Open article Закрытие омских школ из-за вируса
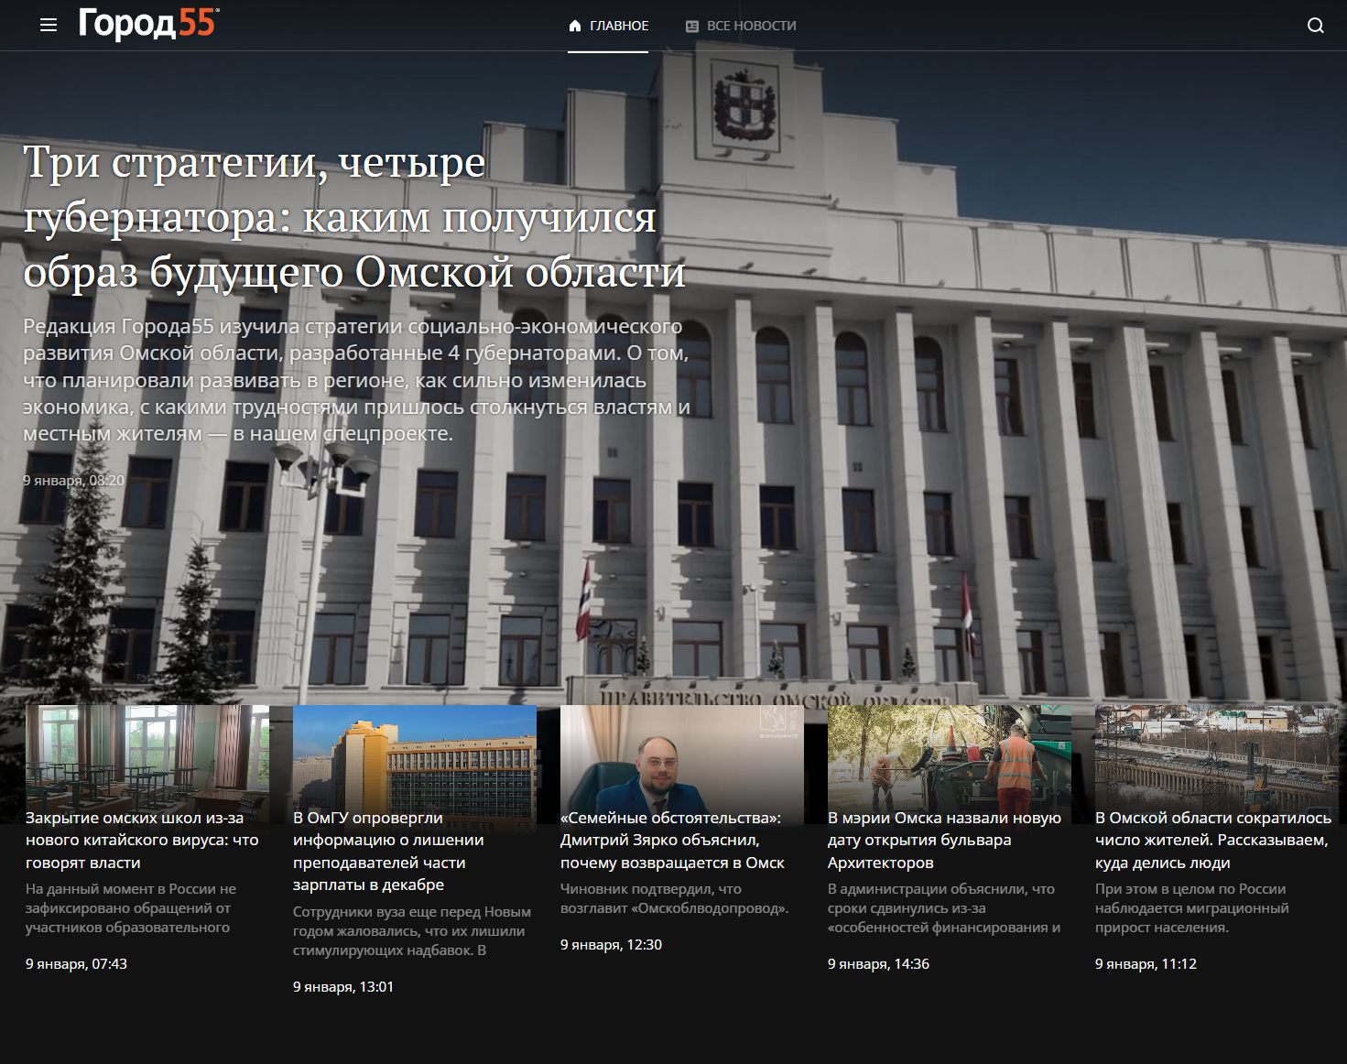 [142, 841]
